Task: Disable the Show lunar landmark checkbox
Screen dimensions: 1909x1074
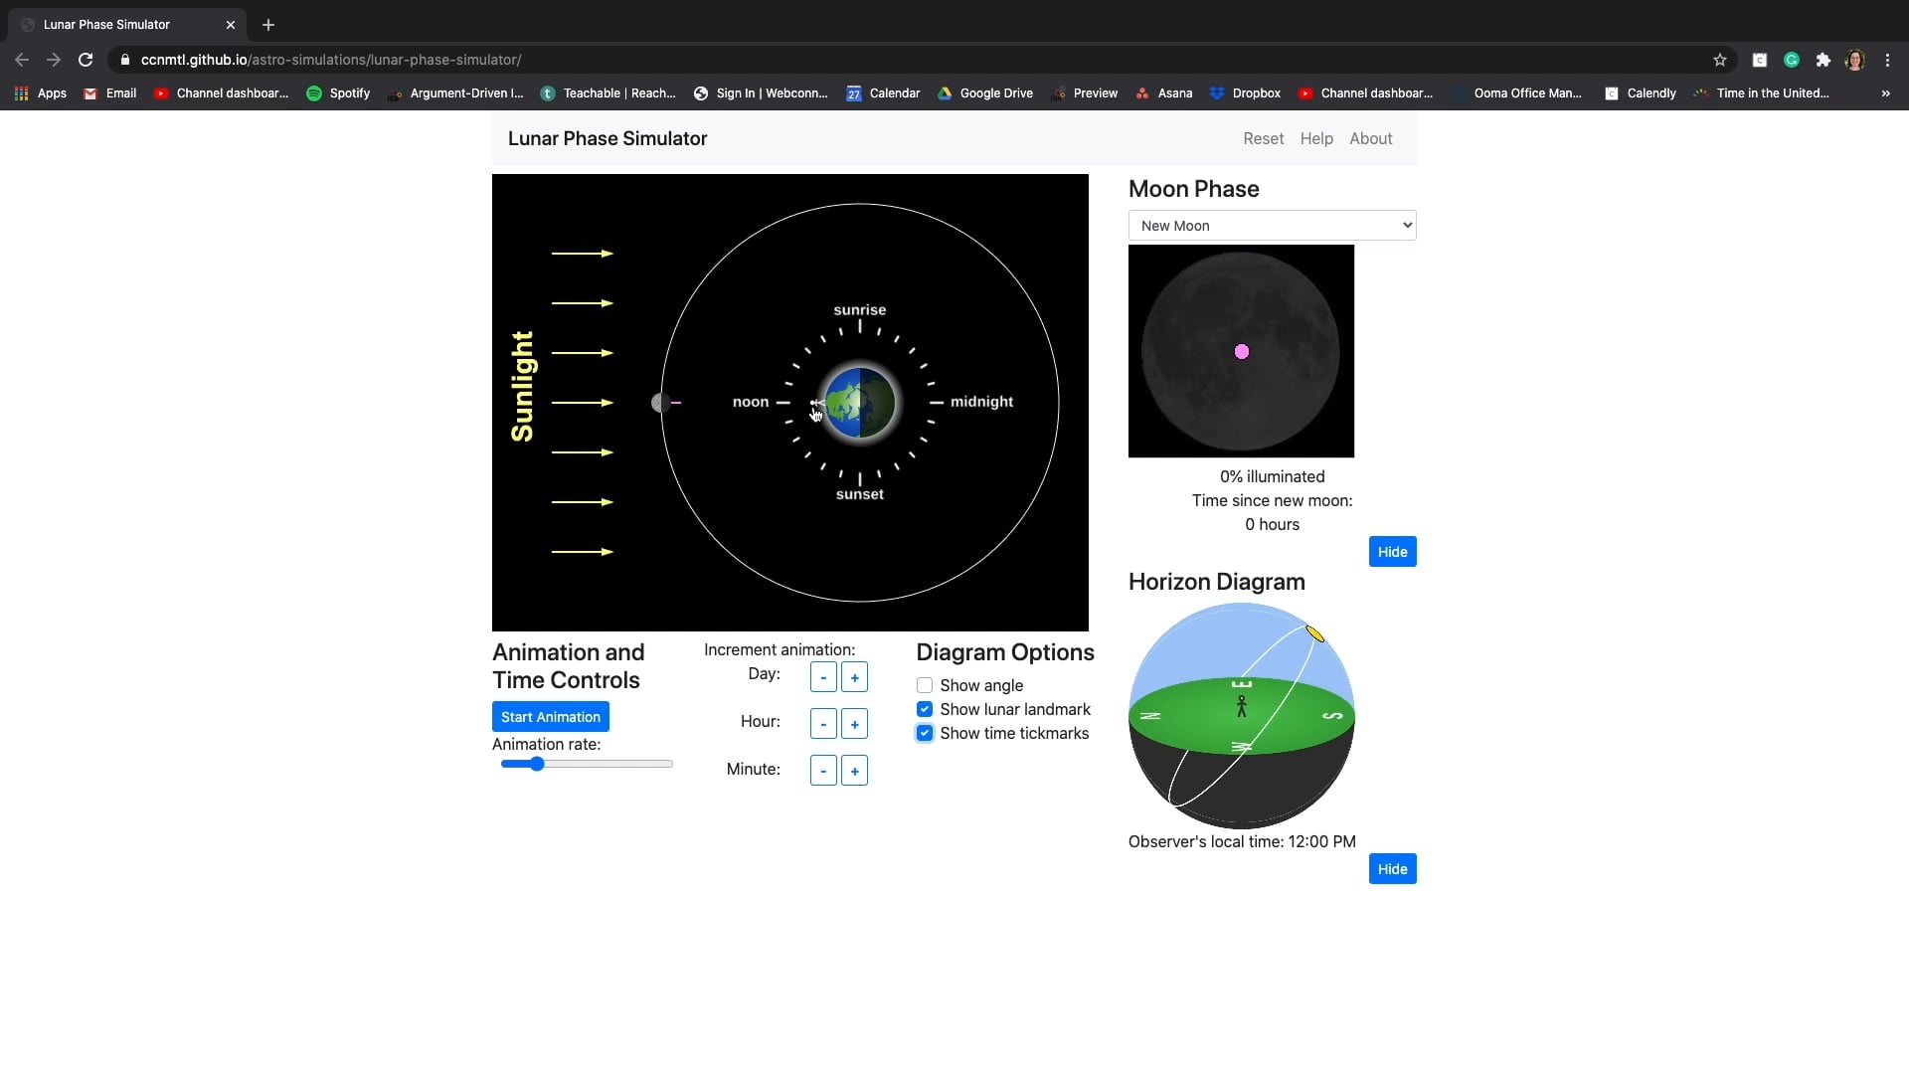Action: click(x=924, y=709)
